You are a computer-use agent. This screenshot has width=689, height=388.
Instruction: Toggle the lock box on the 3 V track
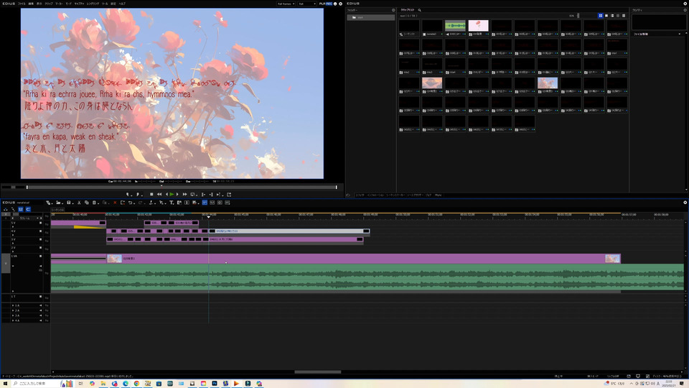[x=40, y=239]
